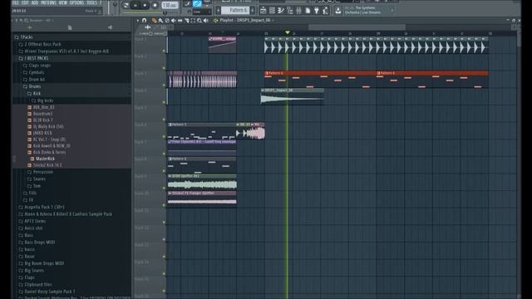Click the plug-shaped plugin picker icon

pos(317,11)
